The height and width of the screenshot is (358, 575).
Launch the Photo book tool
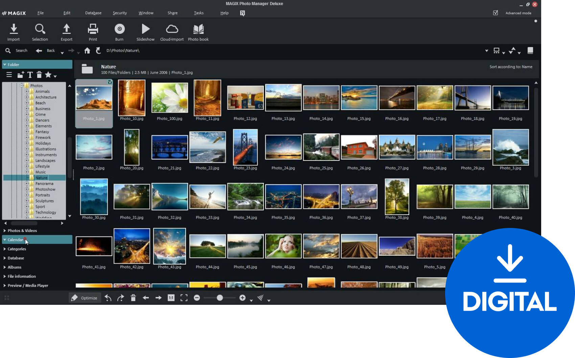pos(198,31)
